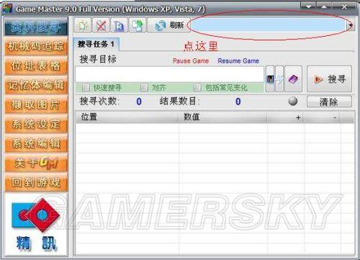Click the 搜寻 search button
The height and width of the screenshot is (260, 360).
[329, 79]
